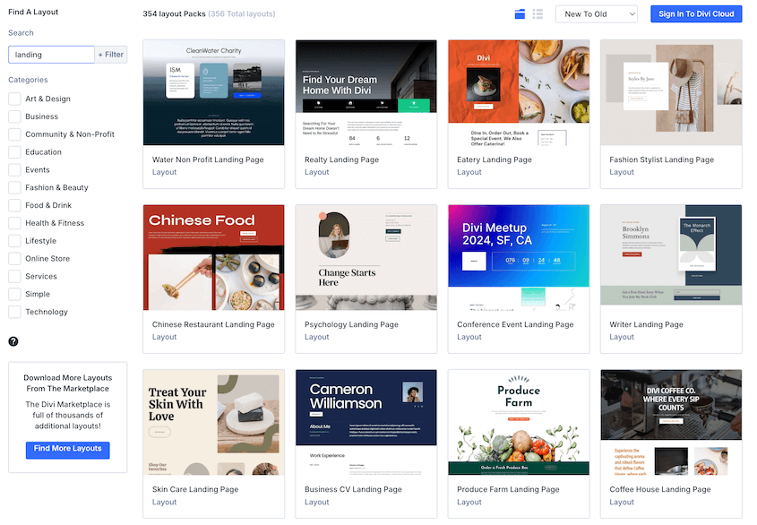Check the Art & Design category
Image resolution: width=757 pixels, height=525 pixels.
pos(12,99)
